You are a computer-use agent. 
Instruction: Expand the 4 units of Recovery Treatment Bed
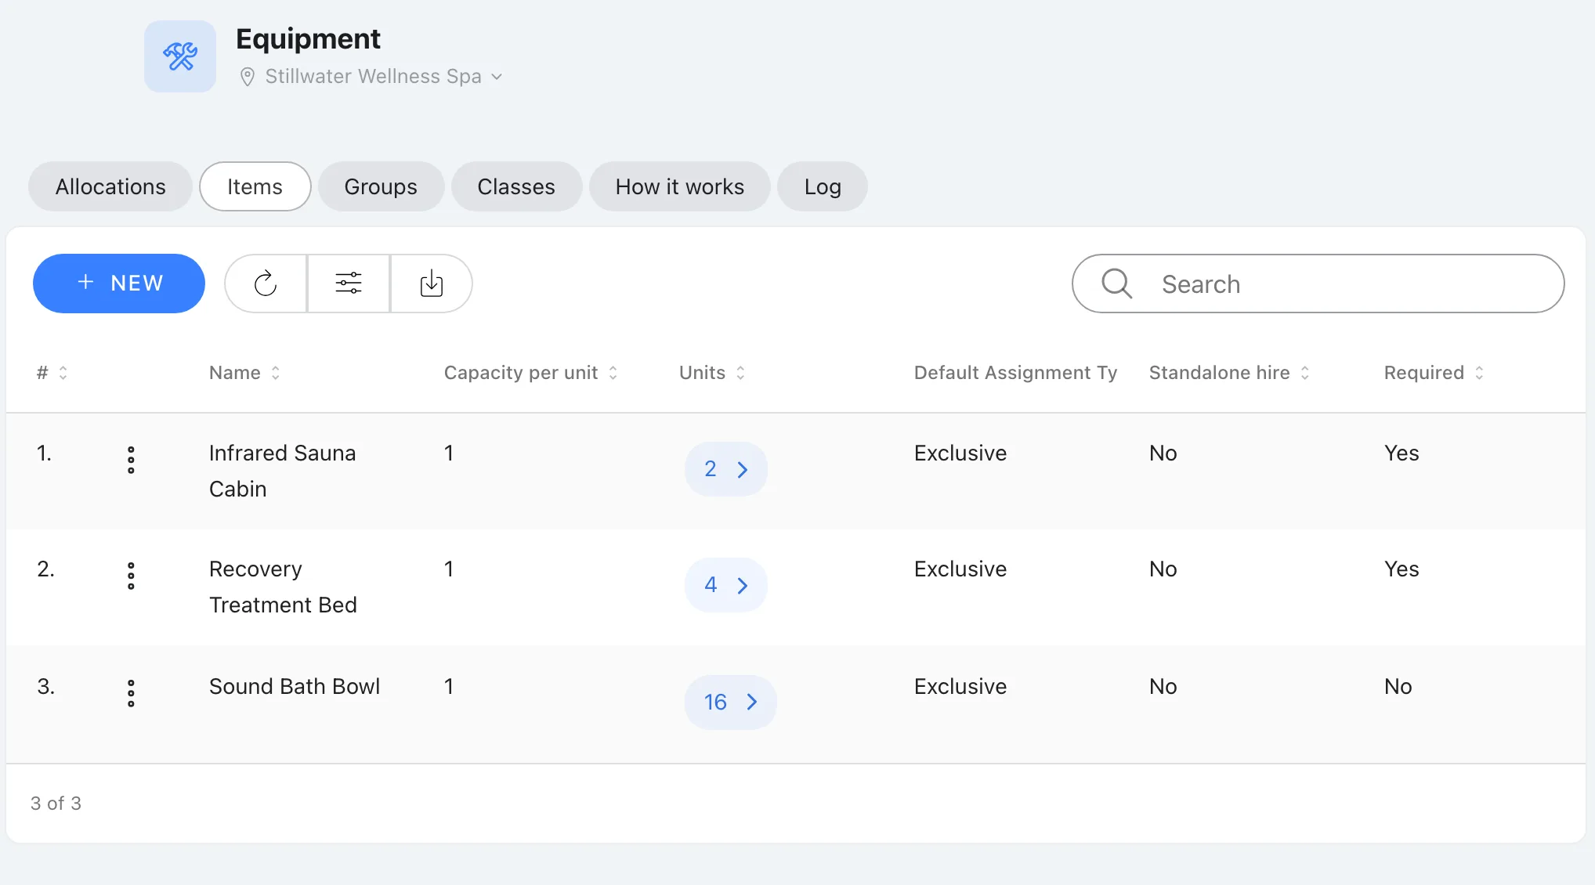726,585
